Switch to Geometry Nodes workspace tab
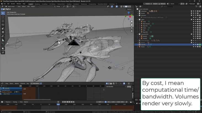Viewport: 202px width, 113px height. click(102, 4)
